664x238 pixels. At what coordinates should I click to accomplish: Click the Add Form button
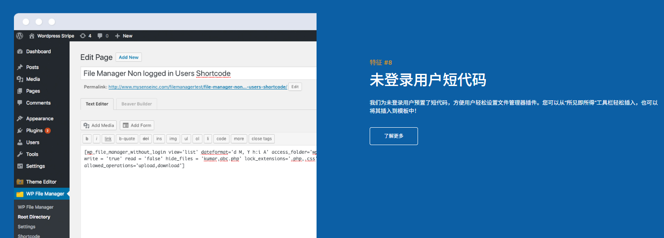pyautogui.click(x=137, y=126)
